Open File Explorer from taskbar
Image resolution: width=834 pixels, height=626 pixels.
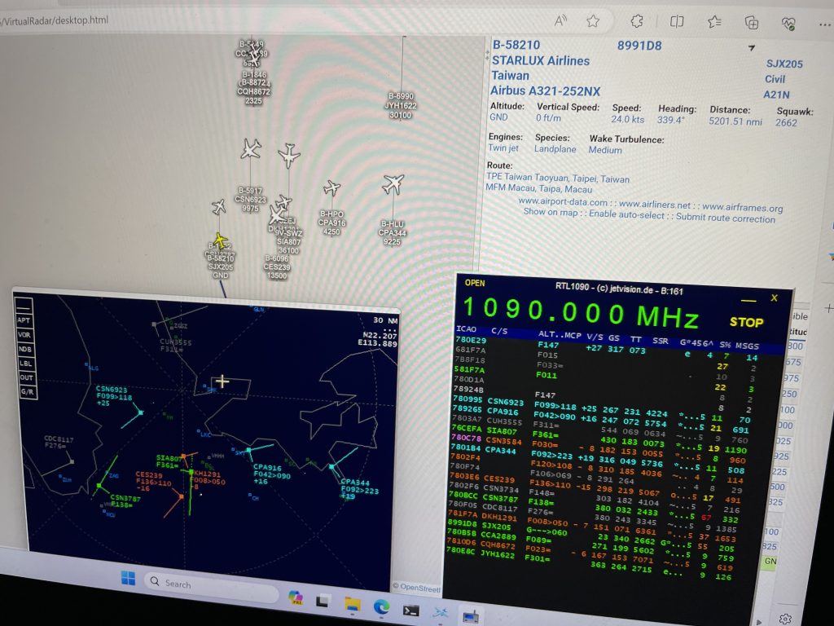tap(352, 604)
